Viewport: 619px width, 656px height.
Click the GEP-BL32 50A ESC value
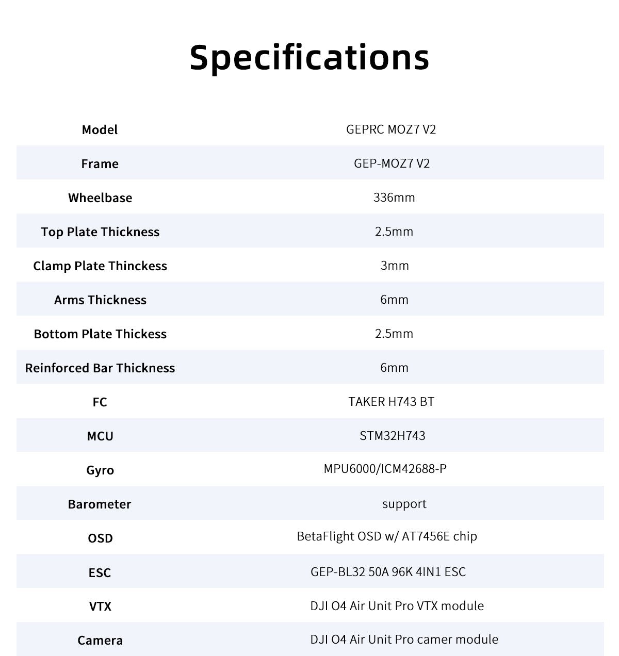click(x=388, y=571)
